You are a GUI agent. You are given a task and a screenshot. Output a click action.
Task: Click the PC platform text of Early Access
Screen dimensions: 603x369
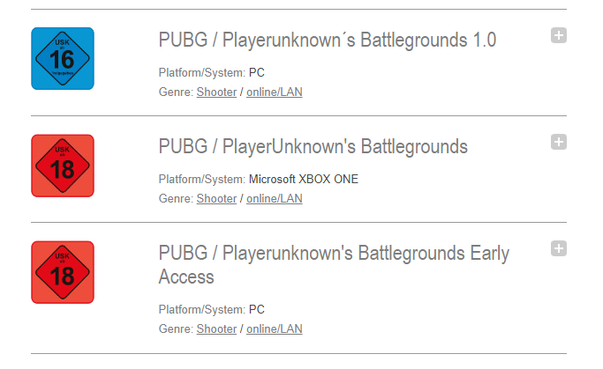[257, 309]
